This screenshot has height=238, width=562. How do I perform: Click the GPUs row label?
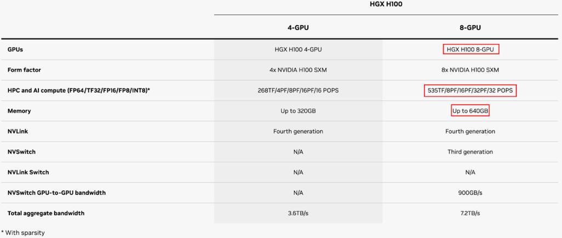pyautogui.click(x=15, y=49)
